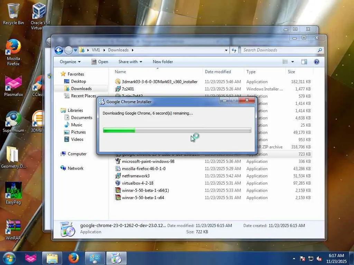Select the netframework3 file
Image resolution: width=354 pixels, height=265 pixels.
(213, 176)
